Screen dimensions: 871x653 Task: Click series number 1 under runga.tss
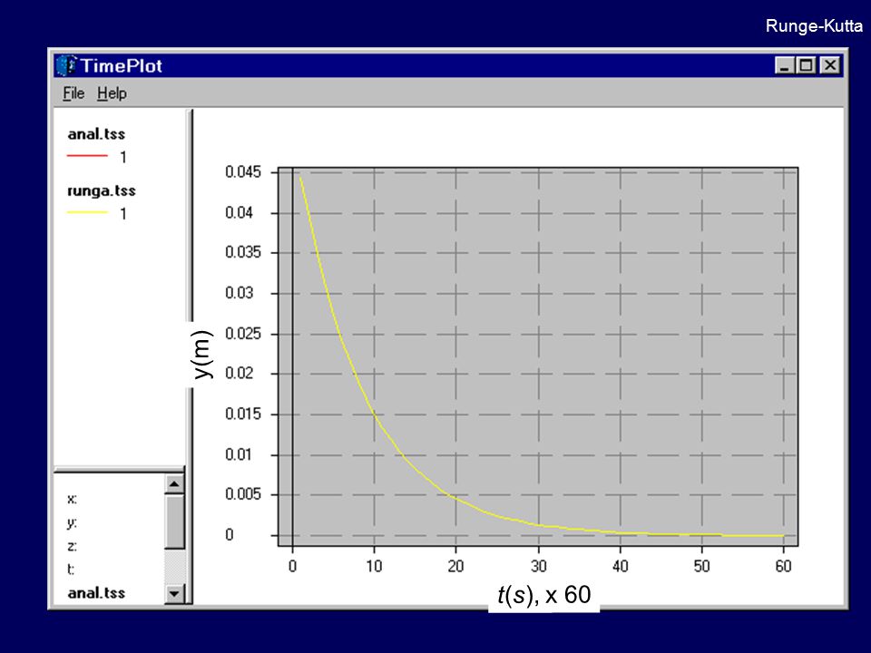pyautogui.click(x=123, y=214)
